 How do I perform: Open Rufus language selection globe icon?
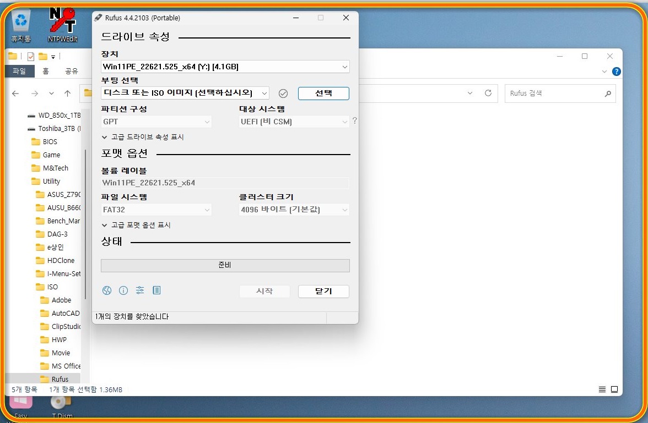click(x=107, y=290)
